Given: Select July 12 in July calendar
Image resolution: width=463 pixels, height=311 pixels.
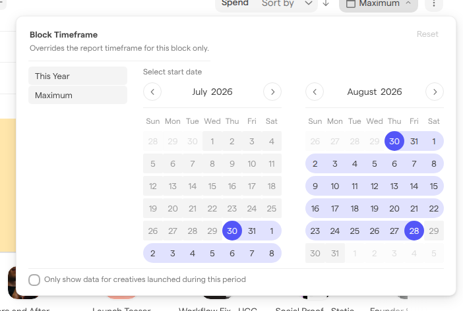Looking at the screenshot, I should click(x=153, y=186).
